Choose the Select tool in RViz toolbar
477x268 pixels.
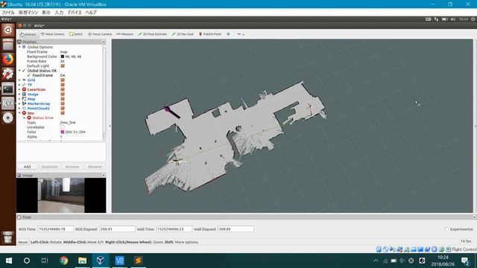(76, 34)
